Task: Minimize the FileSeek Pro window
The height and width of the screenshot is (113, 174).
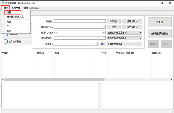Action: (x=154, y=3)
